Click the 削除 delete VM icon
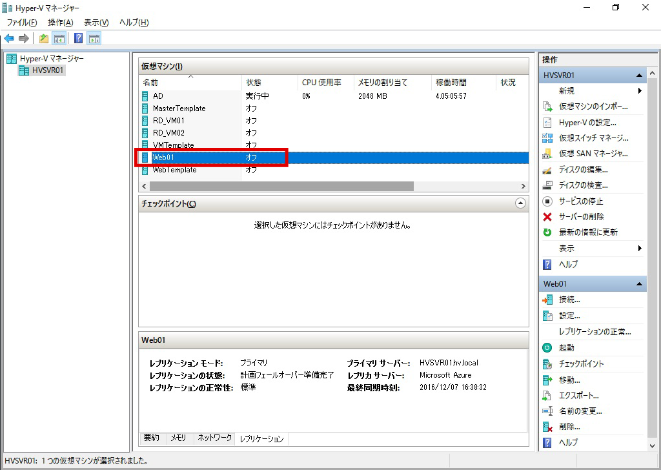The height and width of the screenshot is (470, 661). tap(547, 427)
